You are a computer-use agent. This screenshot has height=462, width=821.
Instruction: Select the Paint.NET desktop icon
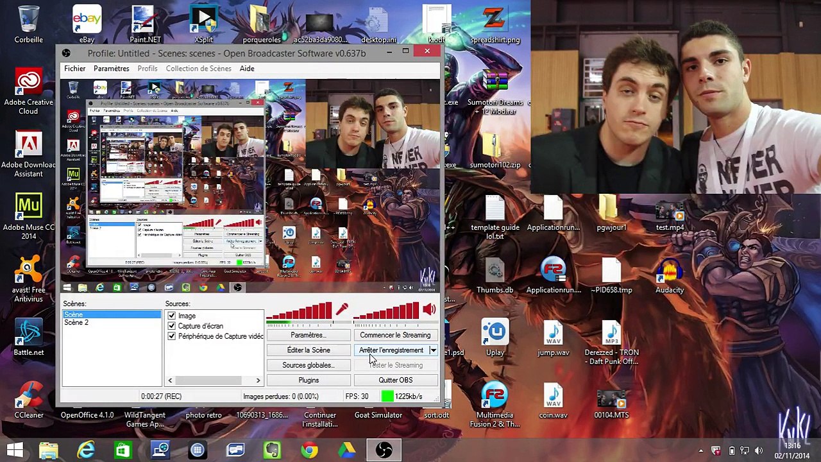point(145,24)
